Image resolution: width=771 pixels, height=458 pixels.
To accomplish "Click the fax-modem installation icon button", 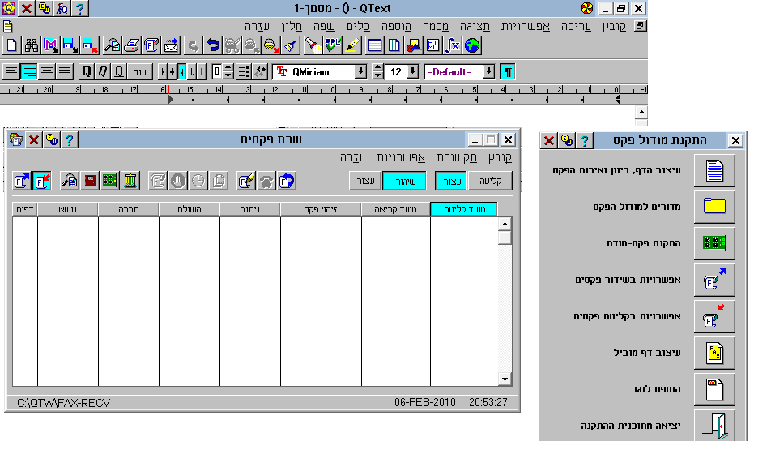I will click(714, 243).
